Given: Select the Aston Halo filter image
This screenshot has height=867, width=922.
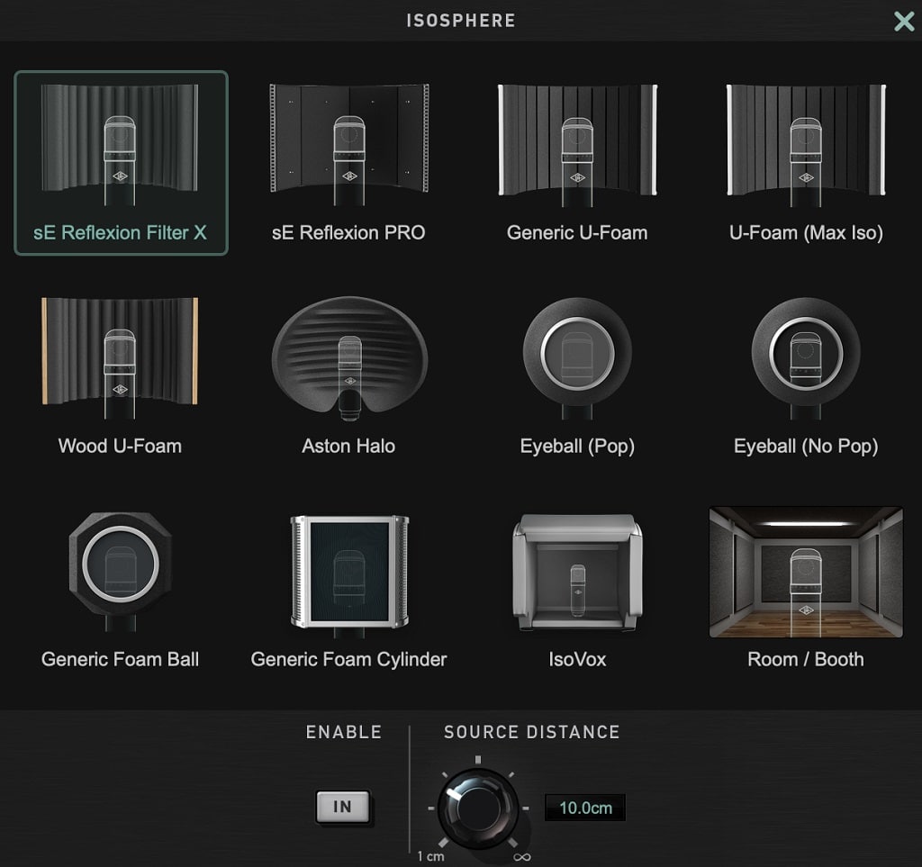Looking at the screenshot, I should pyautogui.click(x=349, y=358).
